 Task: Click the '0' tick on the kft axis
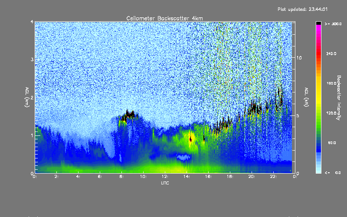coord(298,174)
